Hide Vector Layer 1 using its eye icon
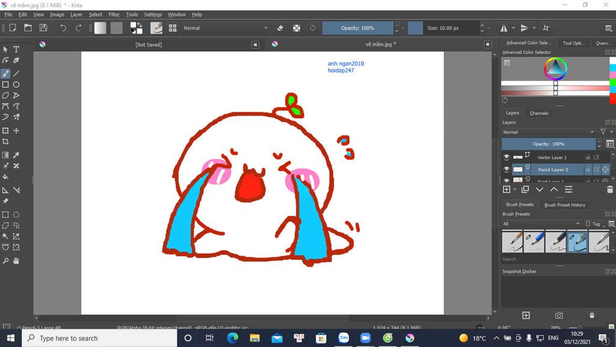 point(507,157)
